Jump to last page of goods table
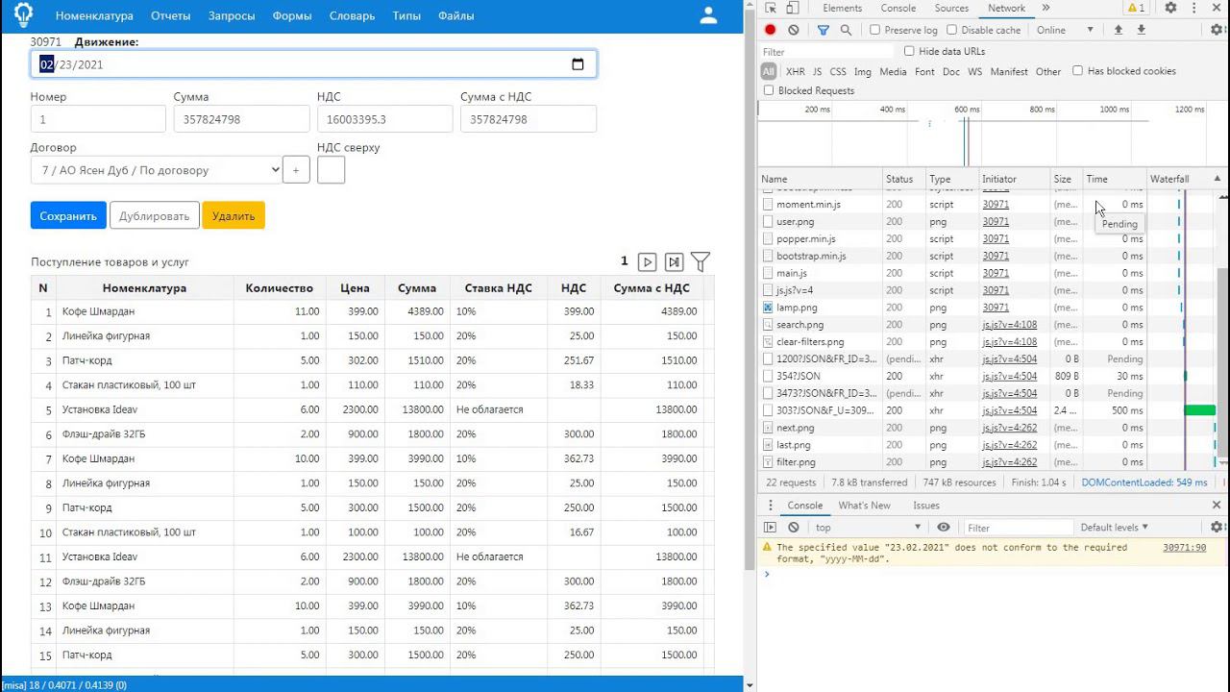This screenshot has height=692, width=1230. coord(675,261)
